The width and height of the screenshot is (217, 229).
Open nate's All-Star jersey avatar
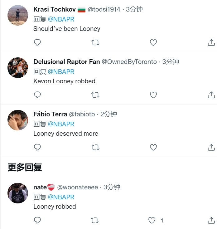click(x=18, y=193)
